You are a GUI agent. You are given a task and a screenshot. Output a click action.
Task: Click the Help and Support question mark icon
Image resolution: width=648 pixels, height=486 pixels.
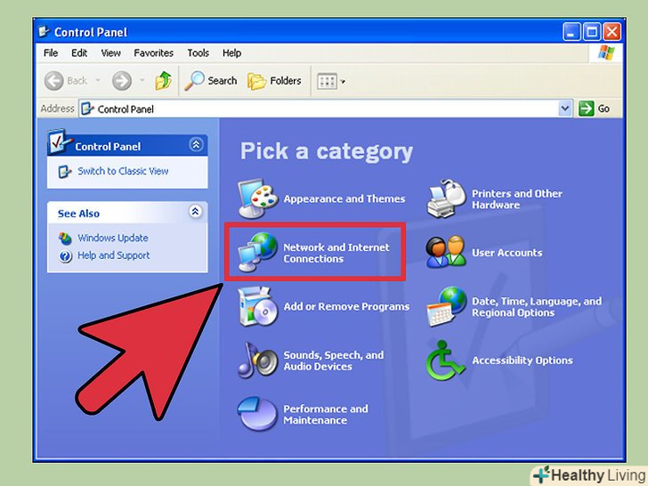point(65,256)
